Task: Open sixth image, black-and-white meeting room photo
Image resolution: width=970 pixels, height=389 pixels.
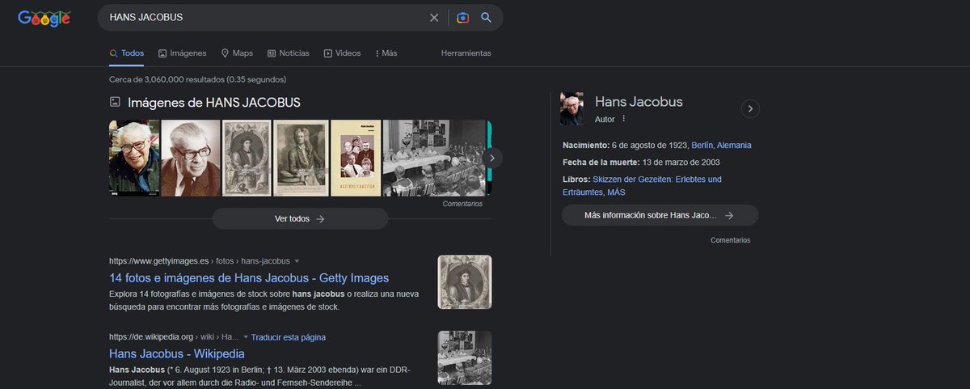Action: 433,158
